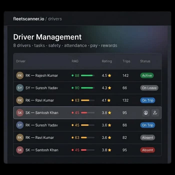Sort by the Status column header
The image size is (175, 175).
(145, 61)
